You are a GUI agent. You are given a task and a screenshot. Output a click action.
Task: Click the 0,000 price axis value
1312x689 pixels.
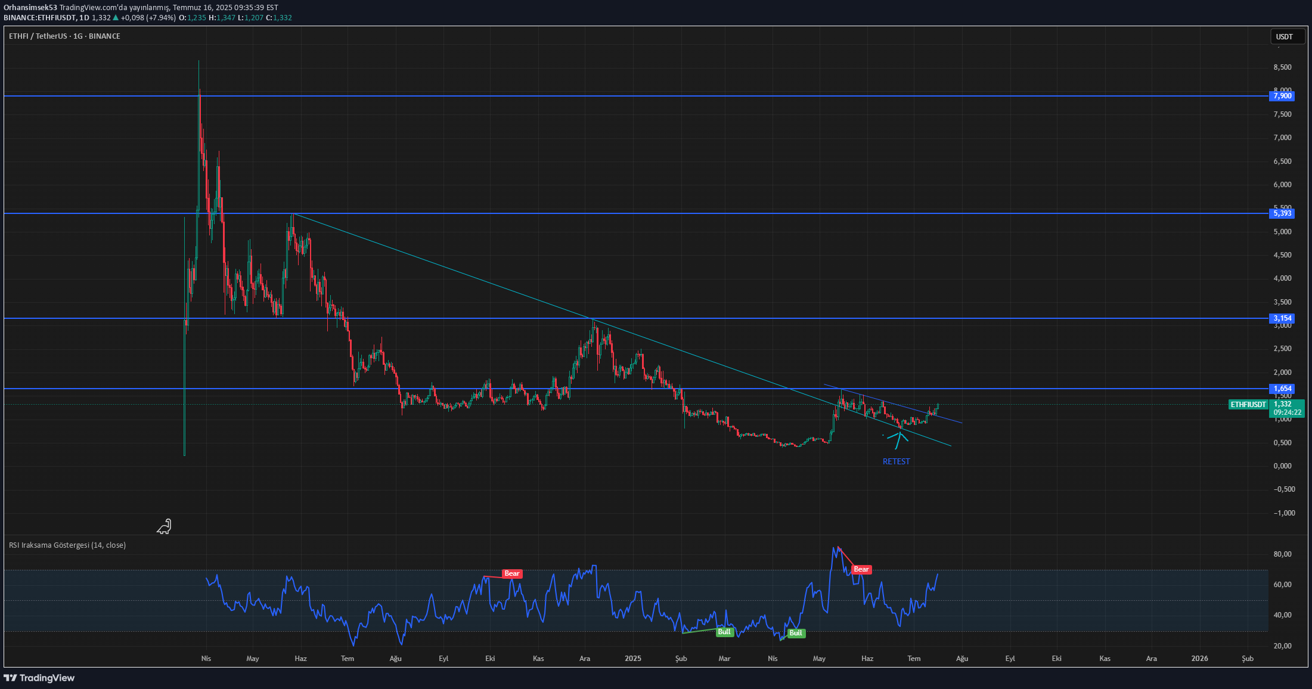coord(1283,466)
